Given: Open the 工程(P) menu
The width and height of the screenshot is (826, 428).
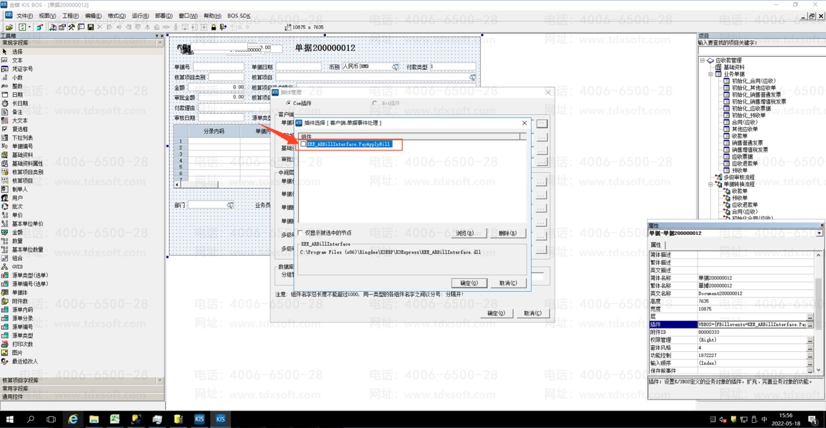Looking at the screenshot, I should [70, 15].
